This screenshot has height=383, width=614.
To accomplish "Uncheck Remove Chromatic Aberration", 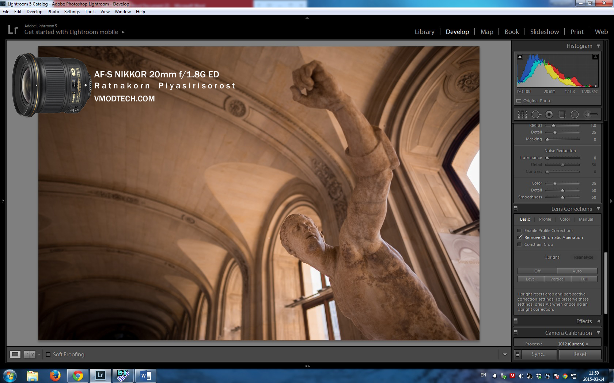I will (x=520, y=237).
